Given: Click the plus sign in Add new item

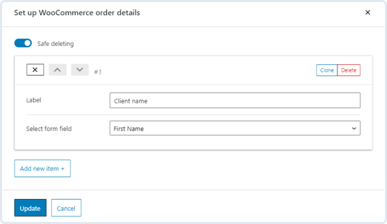Looking at the screenshot, I should click(63, 169).
